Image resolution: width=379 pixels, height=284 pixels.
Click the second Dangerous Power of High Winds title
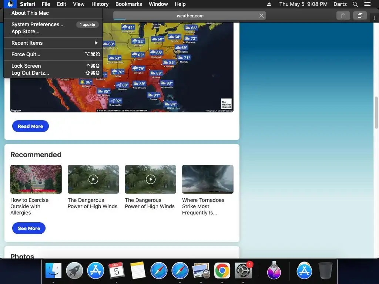click(x=150, y=203)
